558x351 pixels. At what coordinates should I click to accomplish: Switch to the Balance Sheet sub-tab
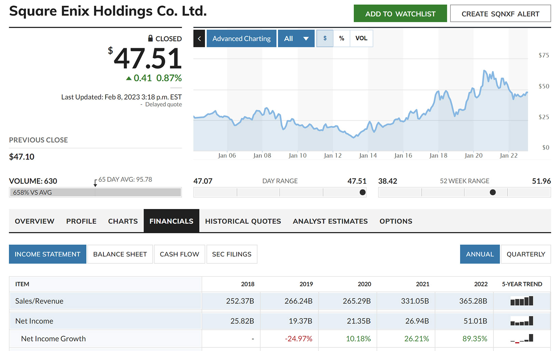(x=120, y=254)
